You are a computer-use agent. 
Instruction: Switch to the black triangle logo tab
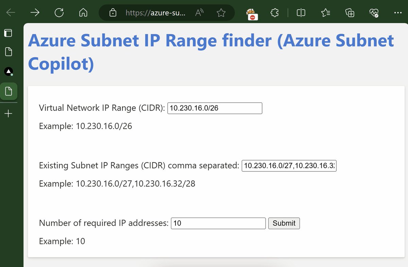[8, 71]
